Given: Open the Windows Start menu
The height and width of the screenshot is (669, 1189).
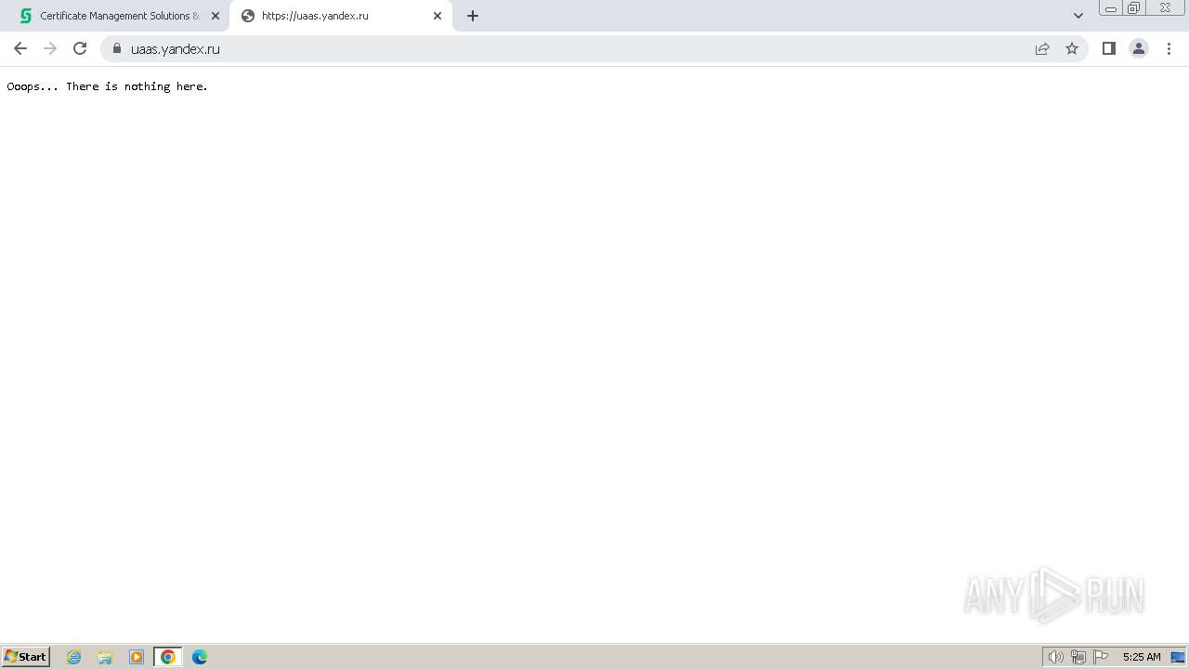Looking at the screenshot, I should 26,657.
